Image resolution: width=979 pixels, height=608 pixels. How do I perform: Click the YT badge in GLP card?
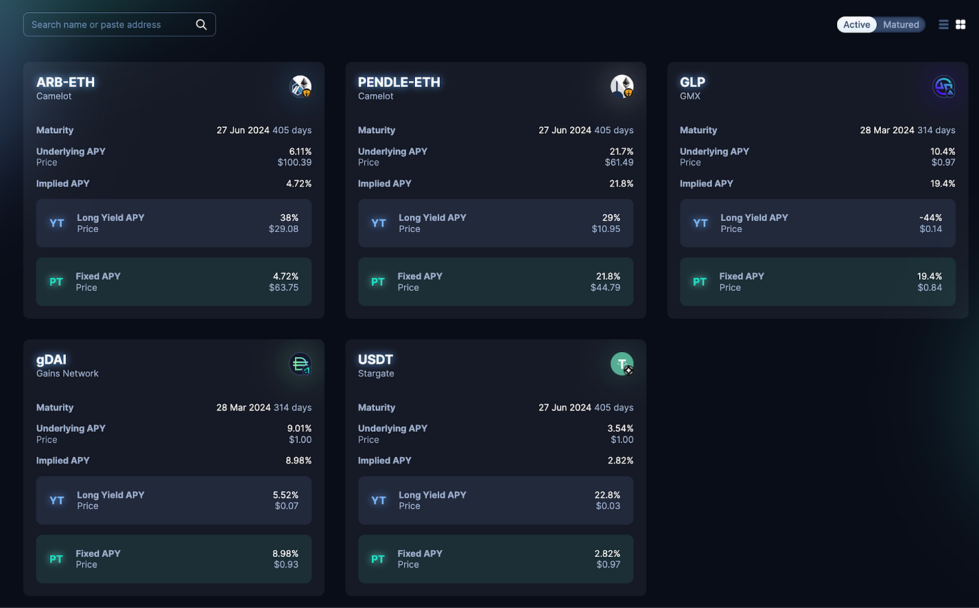701,223
